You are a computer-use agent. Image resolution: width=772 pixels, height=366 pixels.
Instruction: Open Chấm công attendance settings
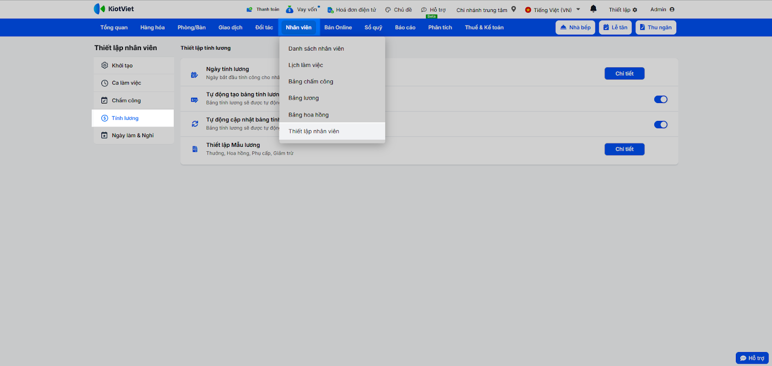click(x=134, y=100)
